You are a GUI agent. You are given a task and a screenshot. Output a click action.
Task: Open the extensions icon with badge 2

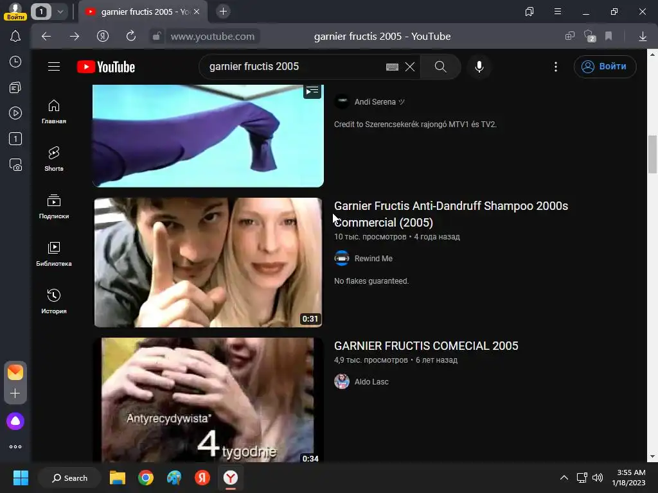coord(590,37)
